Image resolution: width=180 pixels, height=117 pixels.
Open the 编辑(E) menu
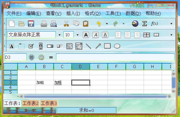[x=34, y=13]
